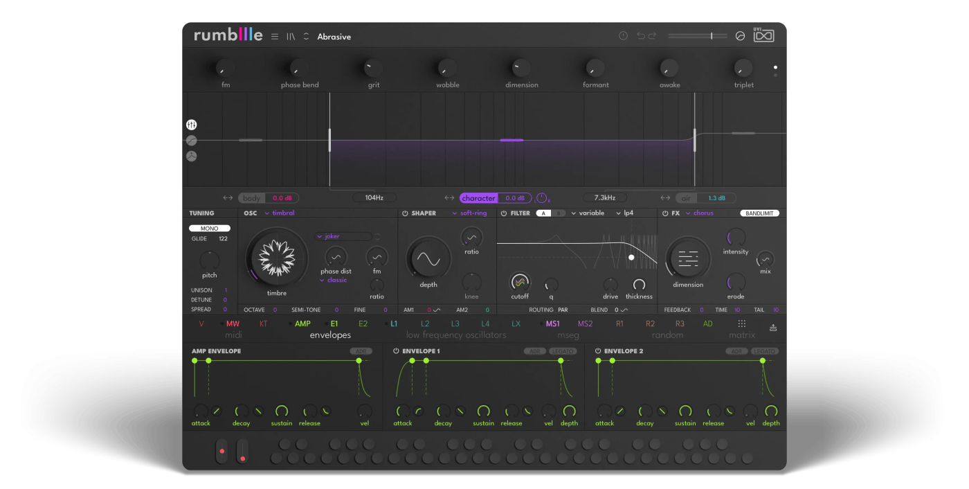The image size is (969, 489).
Task: Click the purple character band gain handle
Action: 511,140
